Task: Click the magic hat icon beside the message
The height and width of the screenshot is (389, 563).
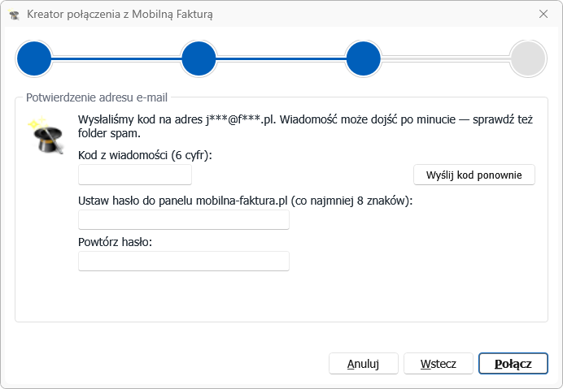Action: [x=47, y=135]
